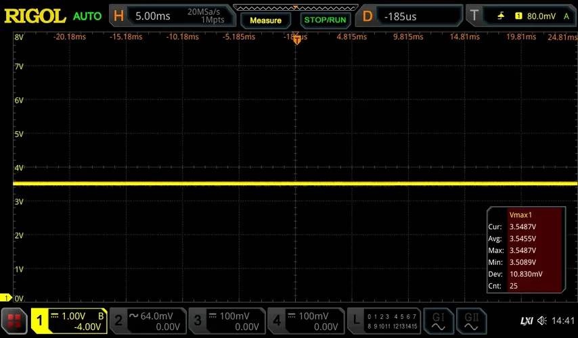Click the channel 1 ground level marker

(6, 297)
